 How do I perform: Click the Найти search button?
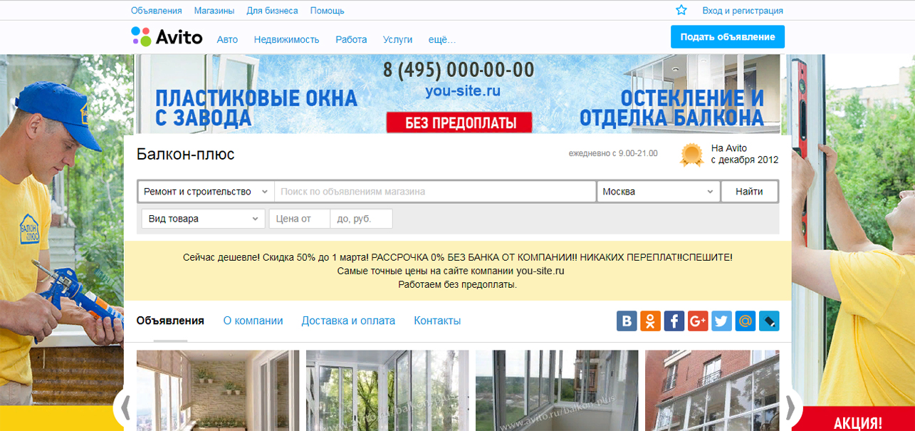[x=749, y=192]
